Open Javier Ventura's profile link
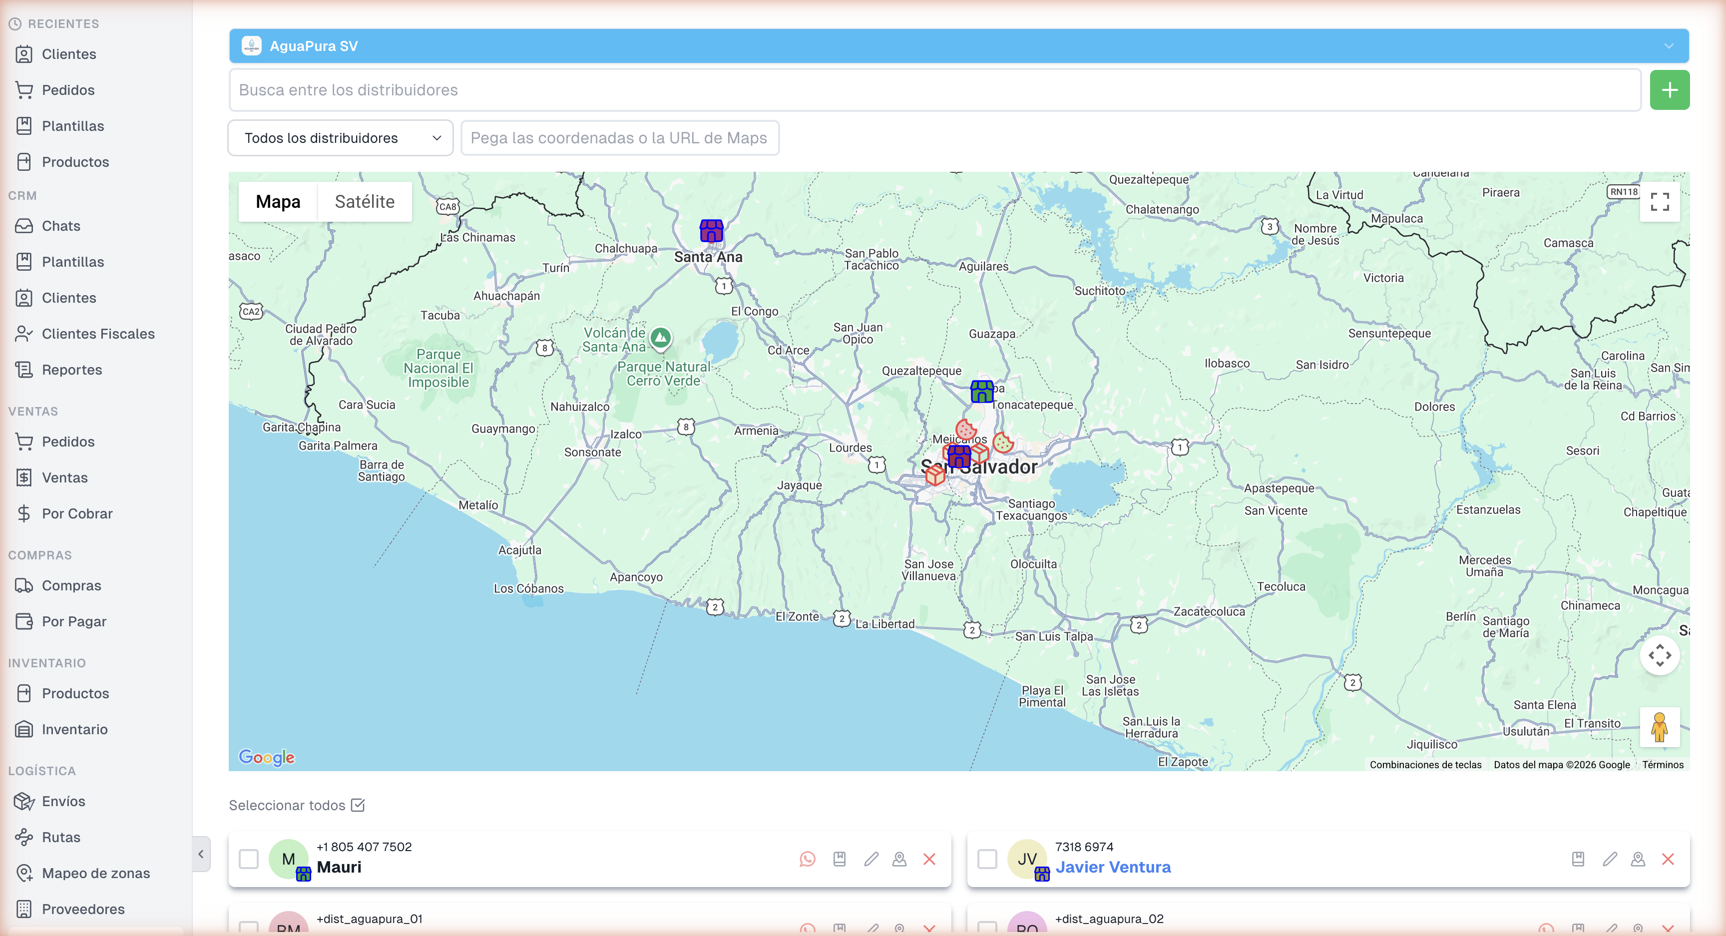The height and width of the screenshot is (936, 1726). [x=1114, y=866]
